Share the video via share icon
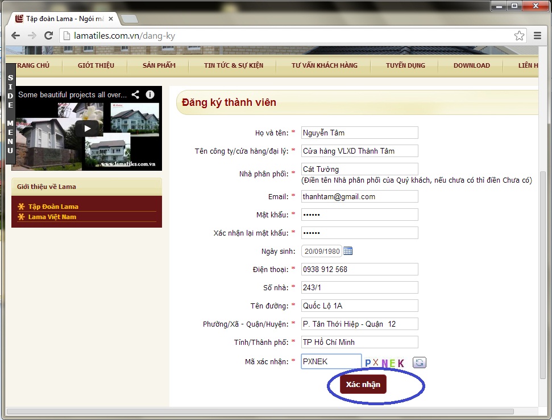The height and width of the screenshot is (420, 552). [135, 94]
